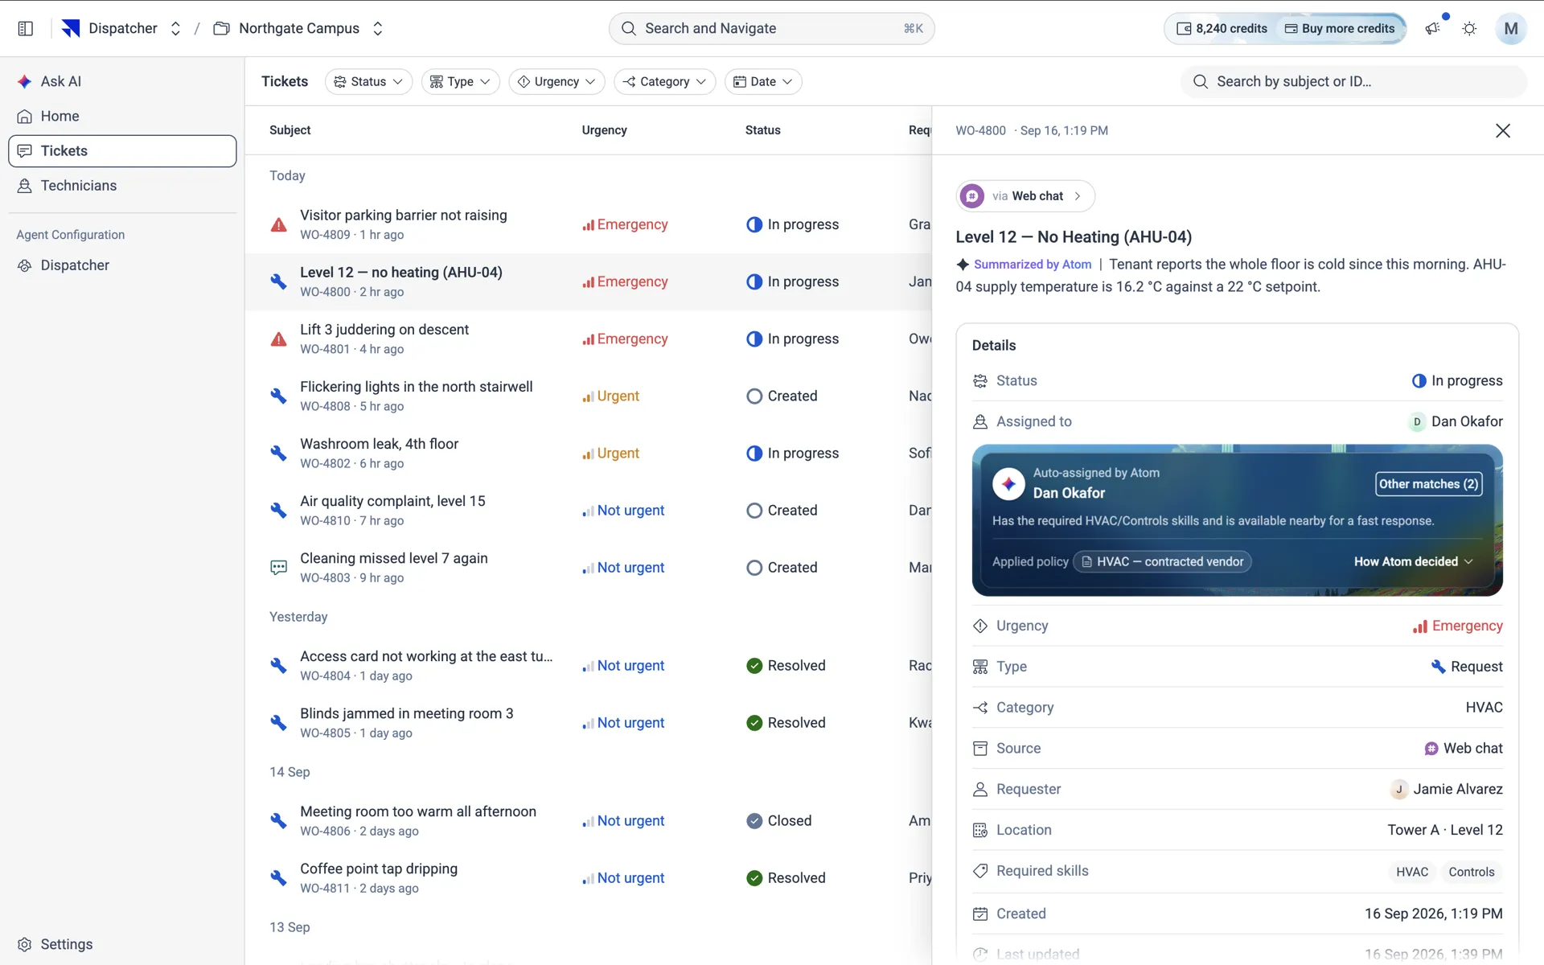Open the Category filter dropdown
This screenshot has height=965, width=1544.
[x=664, y=81]
